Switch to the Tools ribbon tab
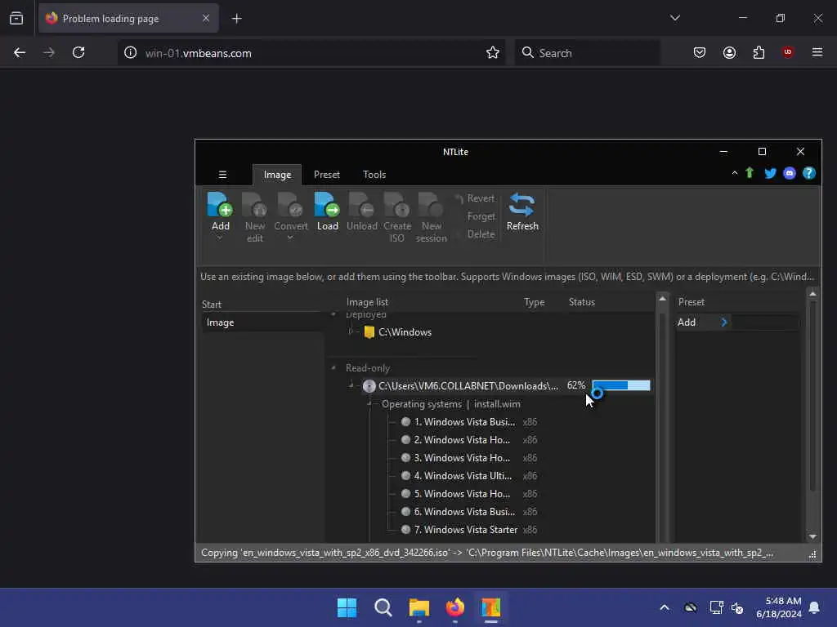 click(x=374, y=175)
